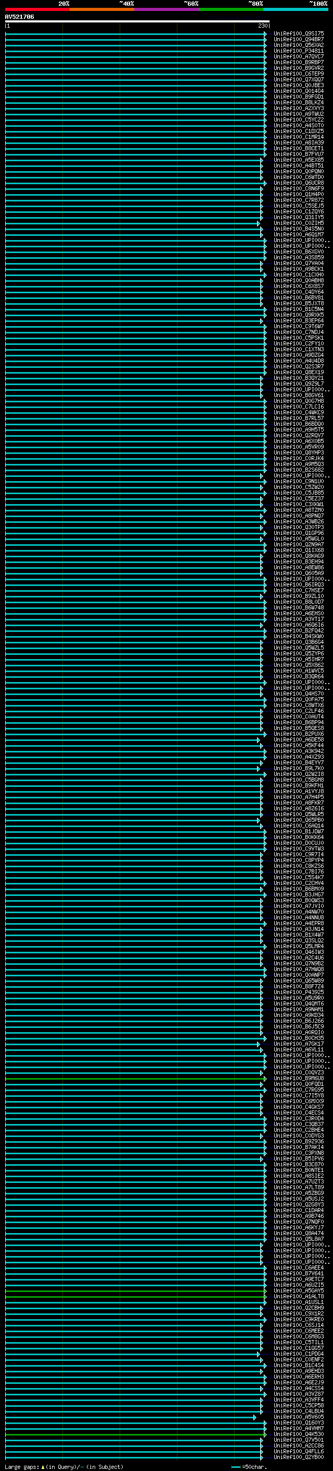Image resolution: width=333 pixels, height=1471 pixels.
Task: Select hit UniRef100_B6BP94
Action: 299,722
